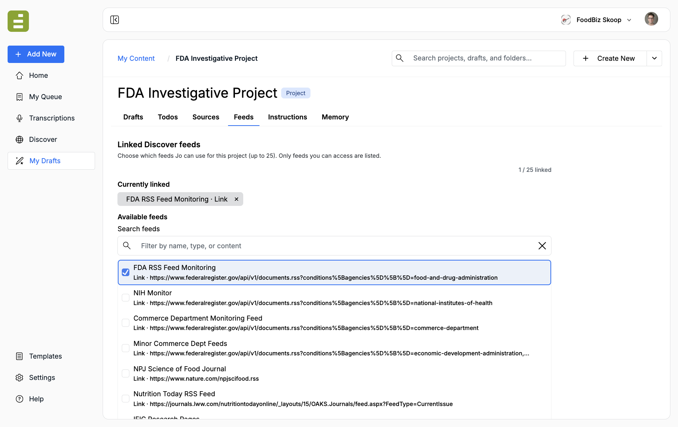Expand the Create New dropdown arrow
This screenshot has height=427, width=678.
[654, 58]
